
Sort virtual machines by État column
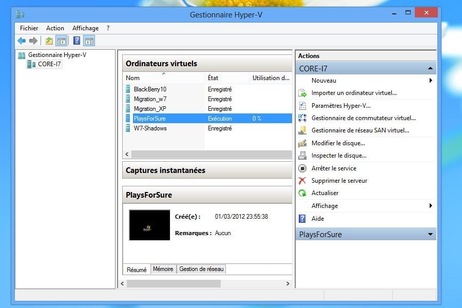pyautogui.click(x=213, y=78)
